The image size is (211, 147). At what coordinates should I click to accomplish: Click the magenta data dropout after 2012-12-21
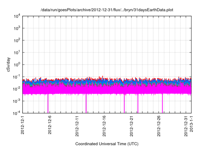pos(138,104)
